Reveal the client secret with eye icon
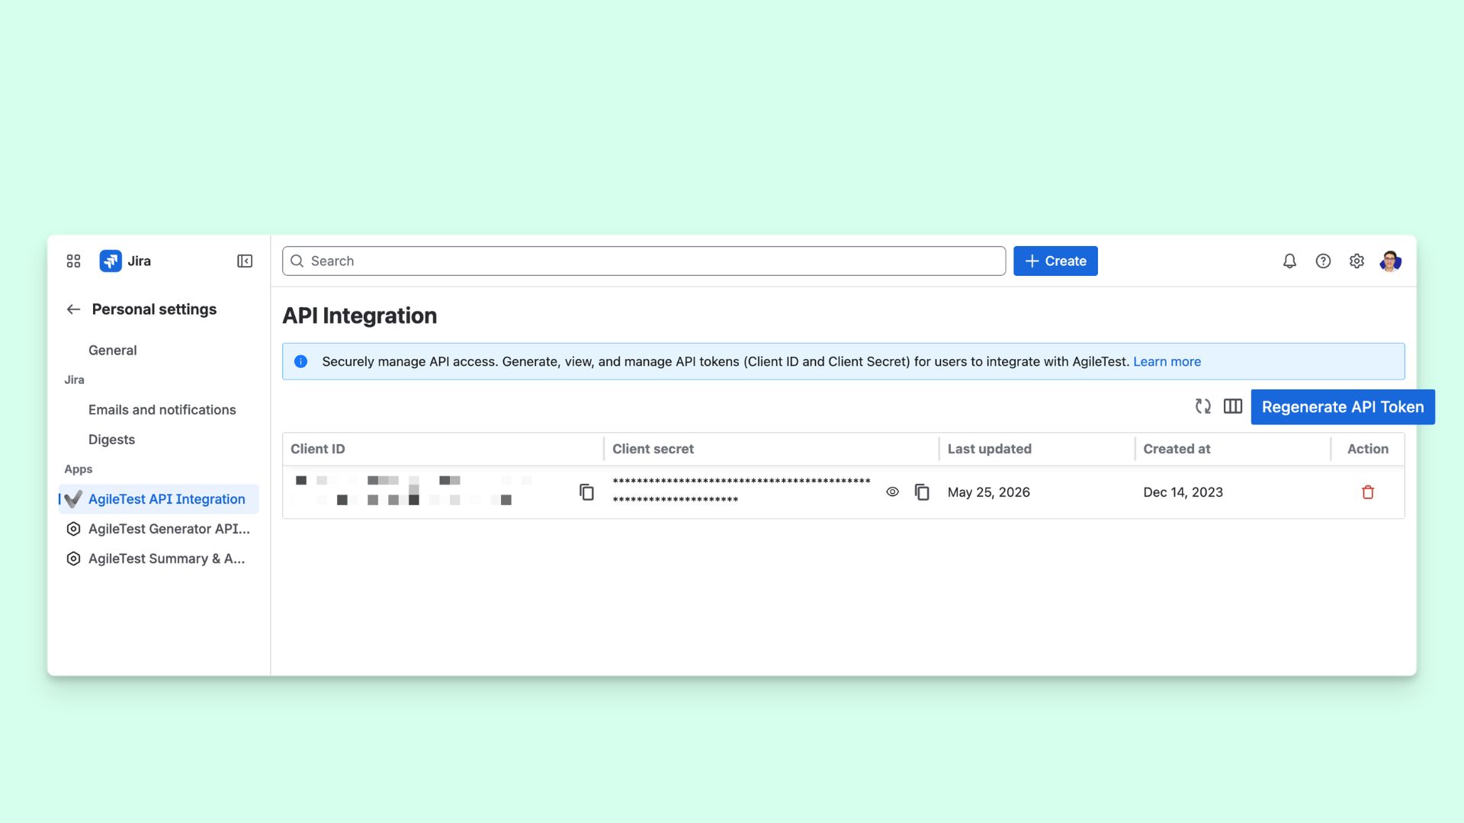 [892, 492]
